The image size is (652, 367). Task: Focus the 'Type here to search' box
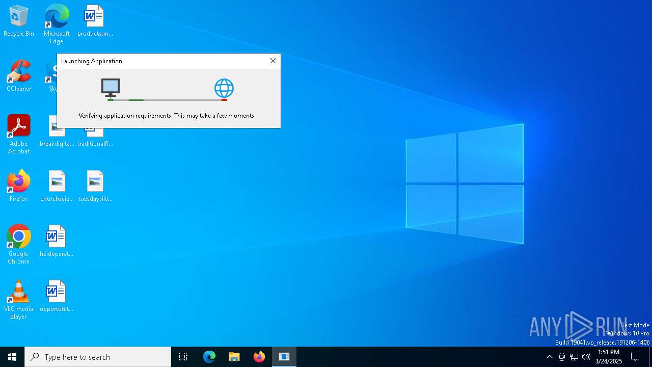pos(98,357)
